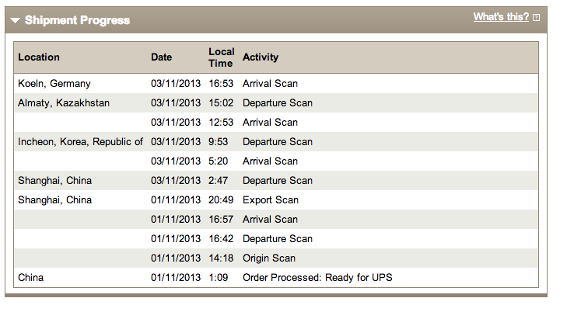The width and height of the screenshot is (567, 312).
Task: Click the Origin Scan activity entry
Action: (269, 258)
